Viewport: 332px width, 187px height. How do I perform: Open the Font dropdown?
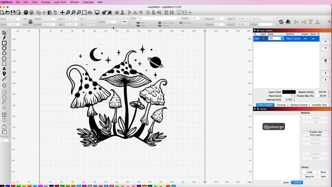point(158,19)
